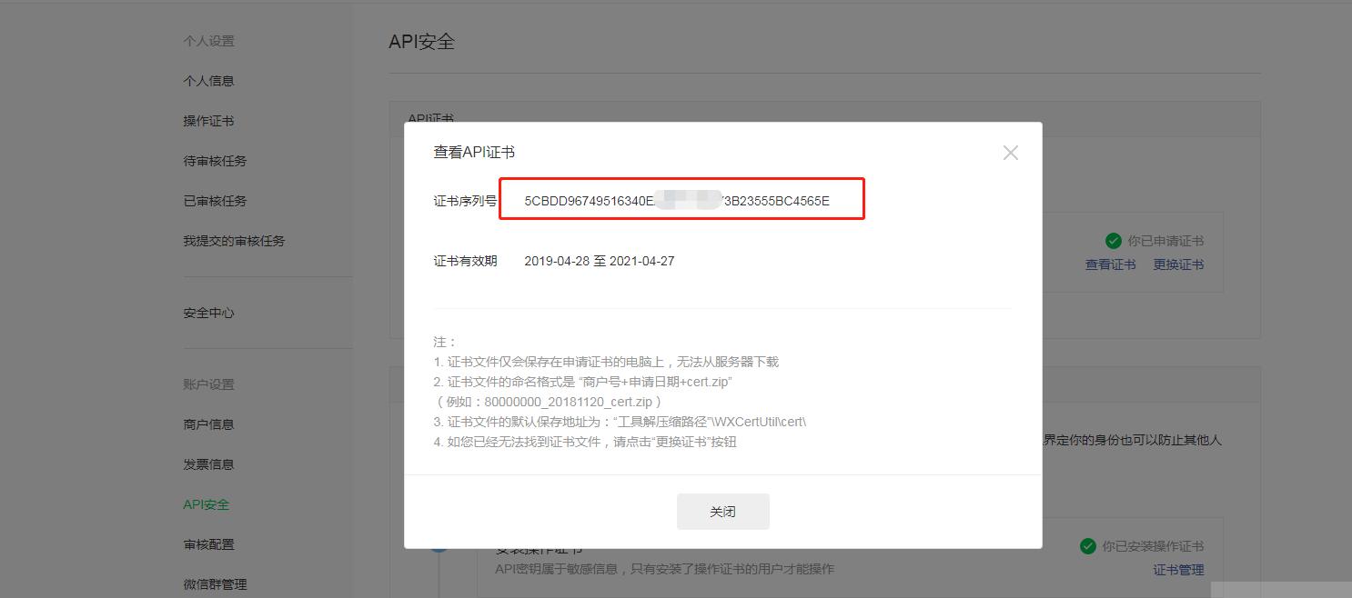1352x598 pixels.
Task: Select 商户信息 under 账户设置
Action: pos(207,424)
